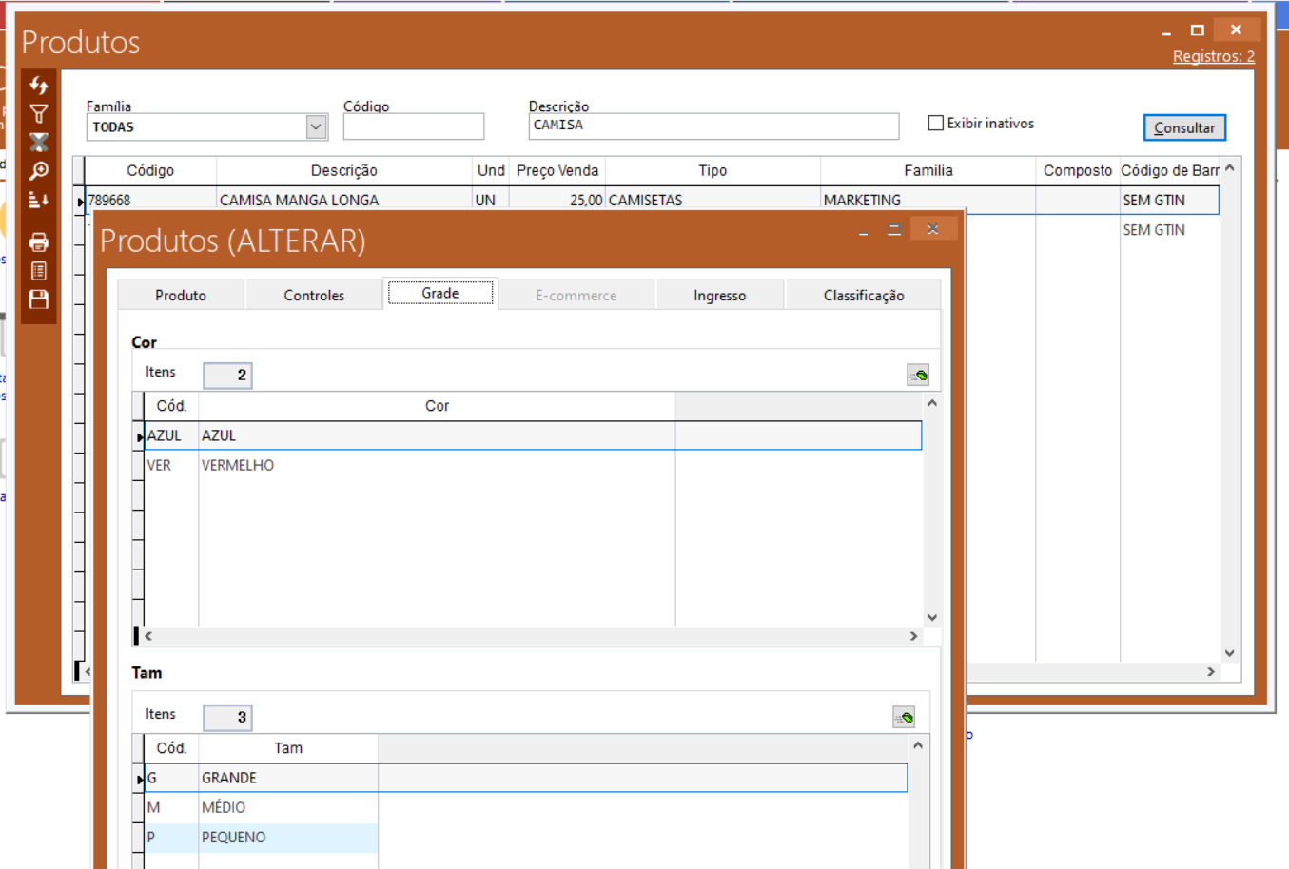Image resolution: width=1289 pixels, height=869 pixels.
Task: Click the edit icon in Cor section
Action: click(x=917, y=376)
